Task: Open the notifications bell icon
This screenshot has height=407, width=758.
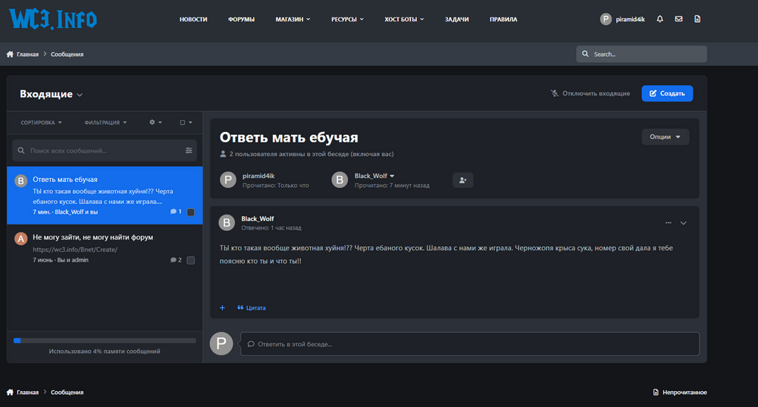Action: [659, 19]
